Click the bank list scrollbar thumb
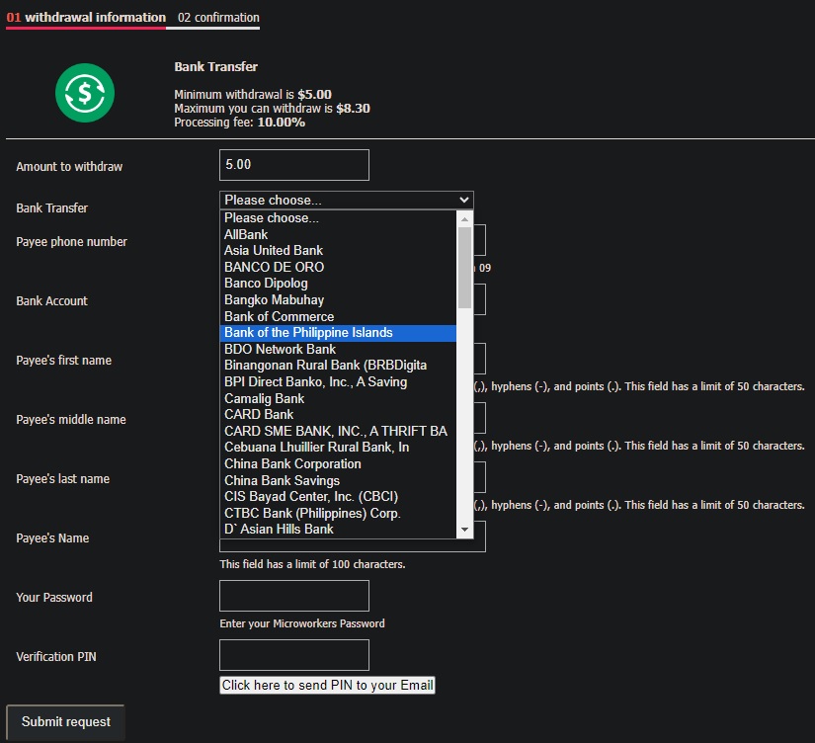The width and height of the screenshot is (815, 743). (465, 267)
